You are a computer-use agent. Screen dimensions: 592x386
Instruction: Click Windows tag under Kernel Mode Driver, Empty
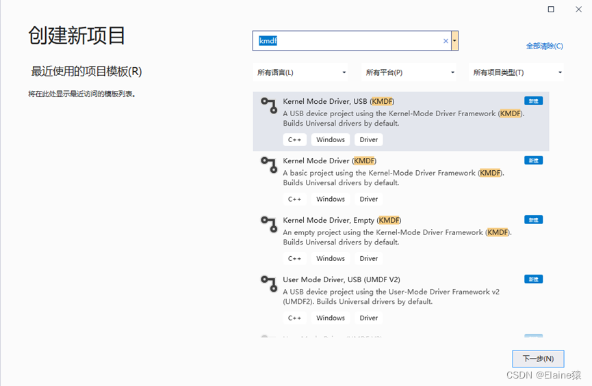pos(331,259)
